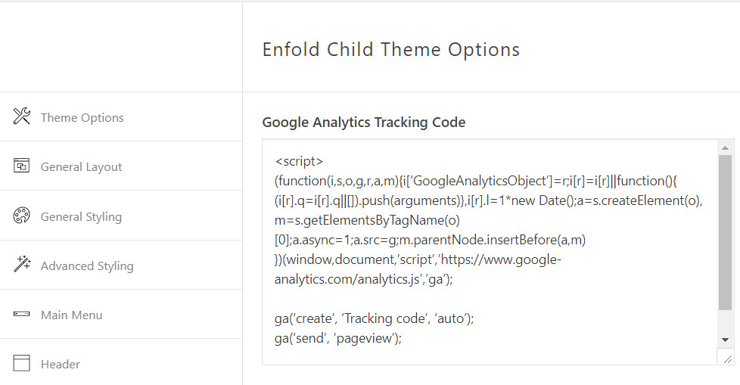
Task: Click the General Layout window icon
Action: tap(22, 166)
